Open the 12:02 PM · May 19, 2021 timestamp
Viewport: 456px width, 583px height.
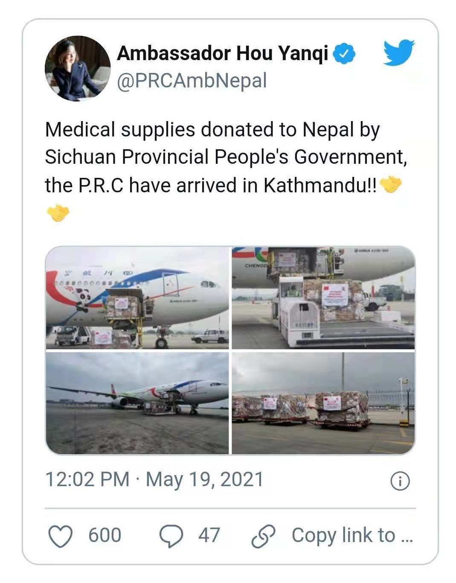click(154, 479)
